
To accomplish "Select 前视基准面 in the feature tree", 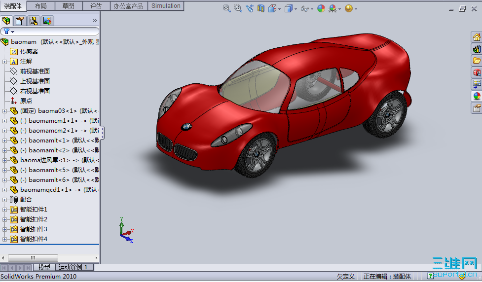I will coord(35,71).
